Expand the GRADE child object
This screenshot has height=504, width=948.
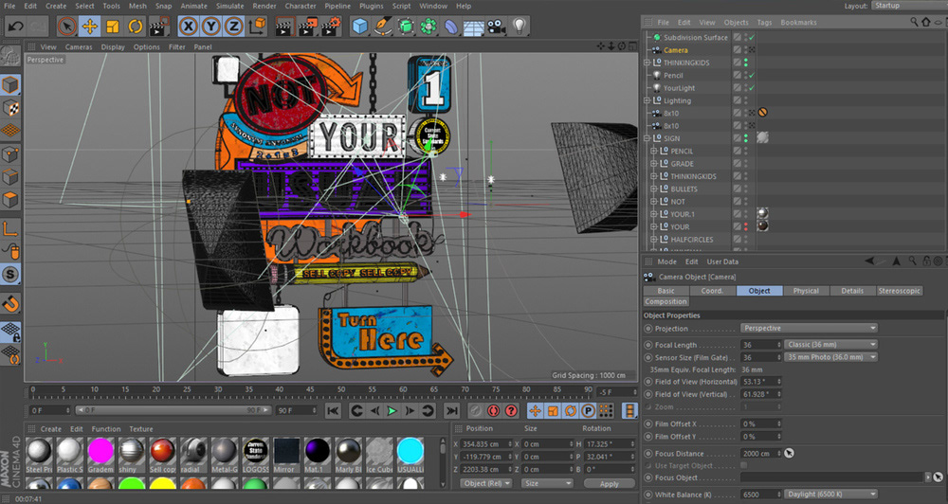[653, 164]
